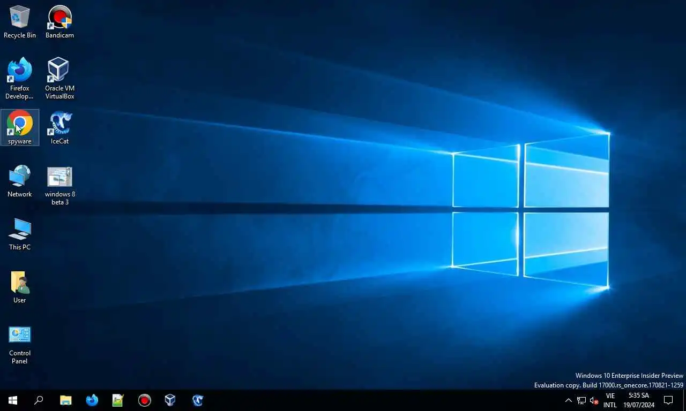Screen dimensions: 686x411
Task: Open taskbar search magnifier
Action: point(39,400)
